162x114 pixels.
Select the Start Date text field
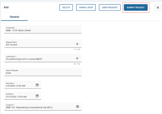pos(19,86)
